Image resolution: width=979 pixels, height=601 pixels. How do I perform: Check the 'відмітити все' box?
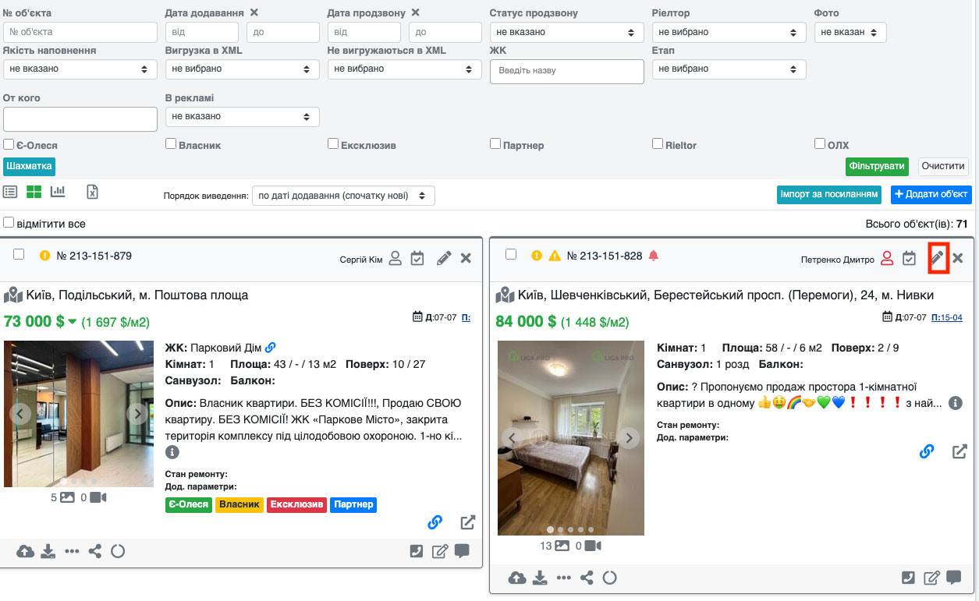click(9, 223)
